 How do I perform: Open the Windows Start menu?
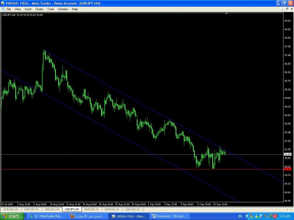pyautogui.click(x=12, y=216)
